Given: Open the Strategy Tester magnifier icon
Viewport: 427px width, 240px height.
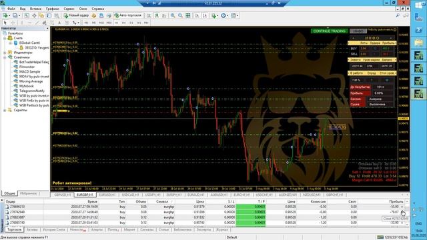Looking at the screenshot, I should [x=56, y=16].
